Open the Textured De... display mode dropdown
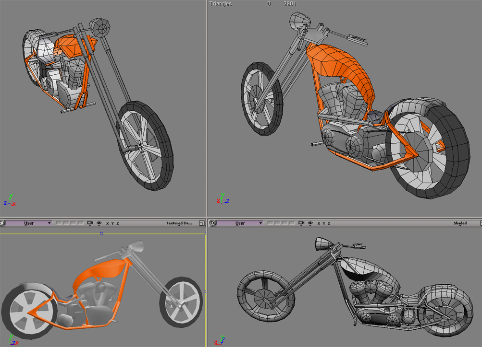The image size is (482, 347). tap(179, 223)
